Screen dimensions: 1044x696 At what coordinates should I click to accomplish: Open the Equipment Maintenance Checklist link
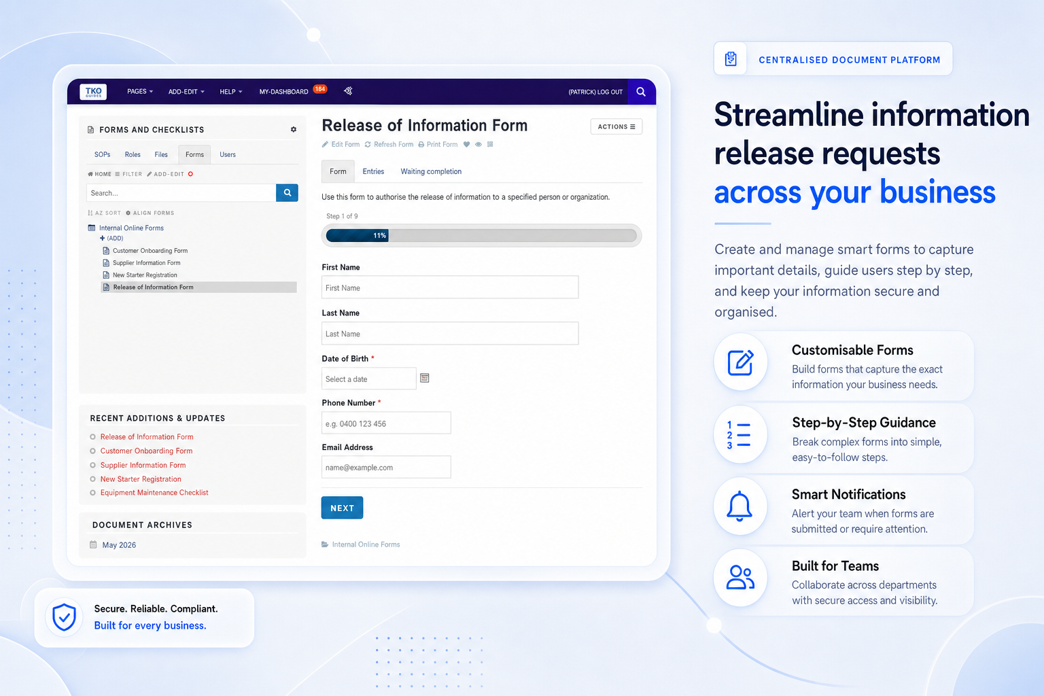(154, 493)
